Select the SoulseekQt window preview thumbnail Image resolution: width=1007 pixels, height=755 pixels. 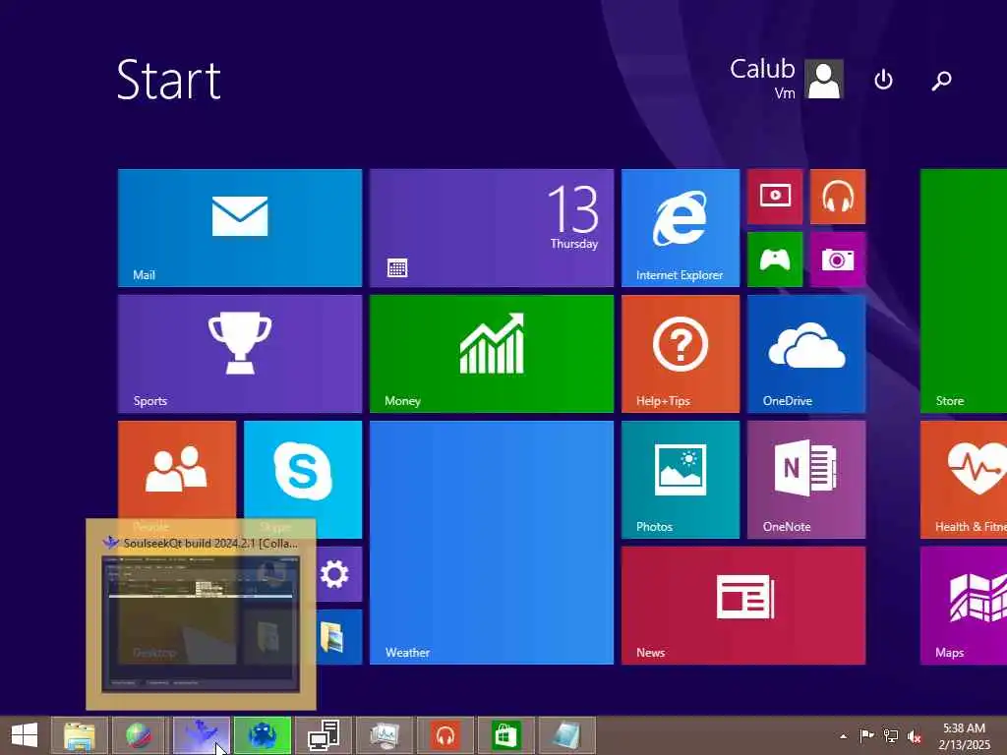coord(201,623)
